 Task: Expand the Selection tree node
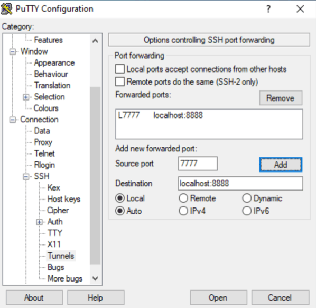26,97
